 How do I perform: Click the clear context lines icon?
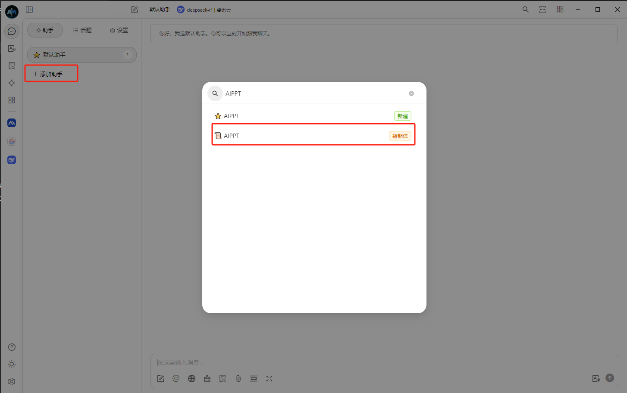pyautogui.click(x=254, y=378)
